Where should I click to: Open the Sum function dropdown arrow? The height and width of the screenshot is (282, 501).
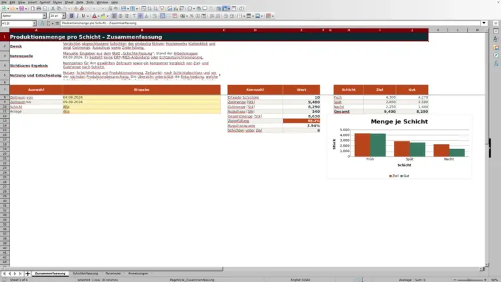(x=52, y=23)
